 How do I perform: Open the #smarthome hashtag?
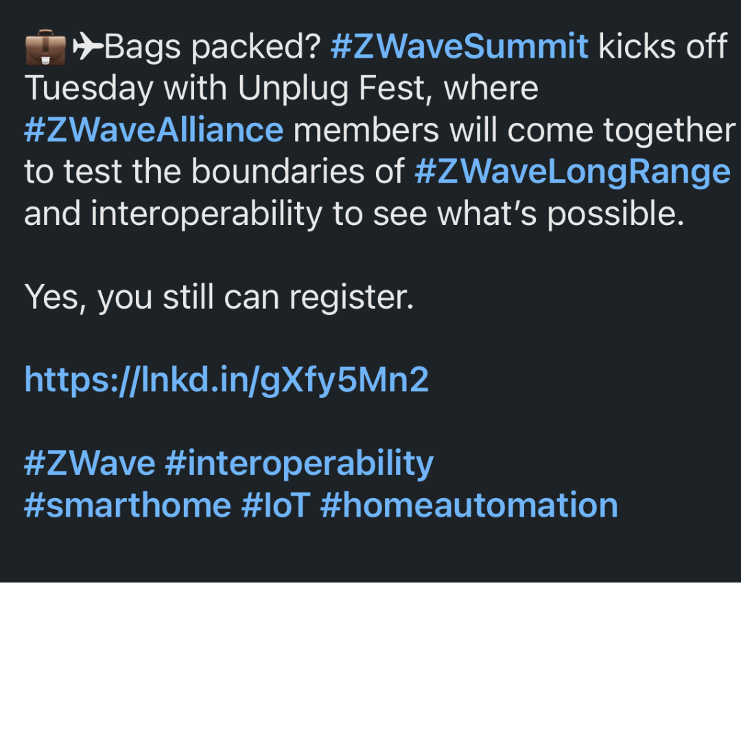click(128, 506)
